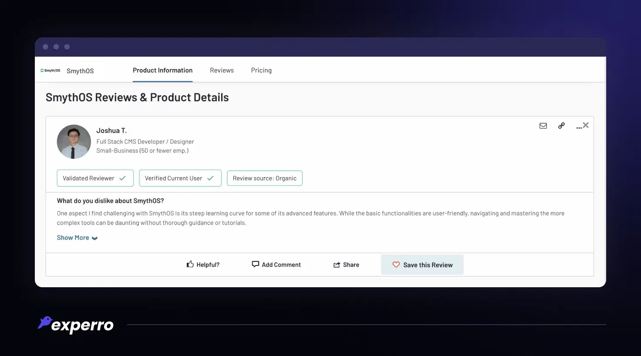Click the heart icon to save review
The height and width of the screenshot is (356, 641).
tap(396, 265)
